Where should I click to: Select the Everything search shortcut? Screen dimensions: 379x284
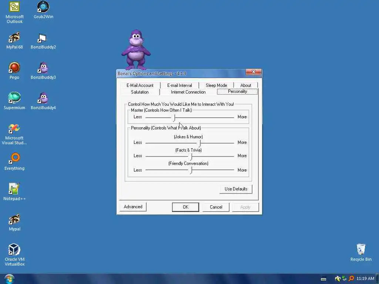pos(14,162)
